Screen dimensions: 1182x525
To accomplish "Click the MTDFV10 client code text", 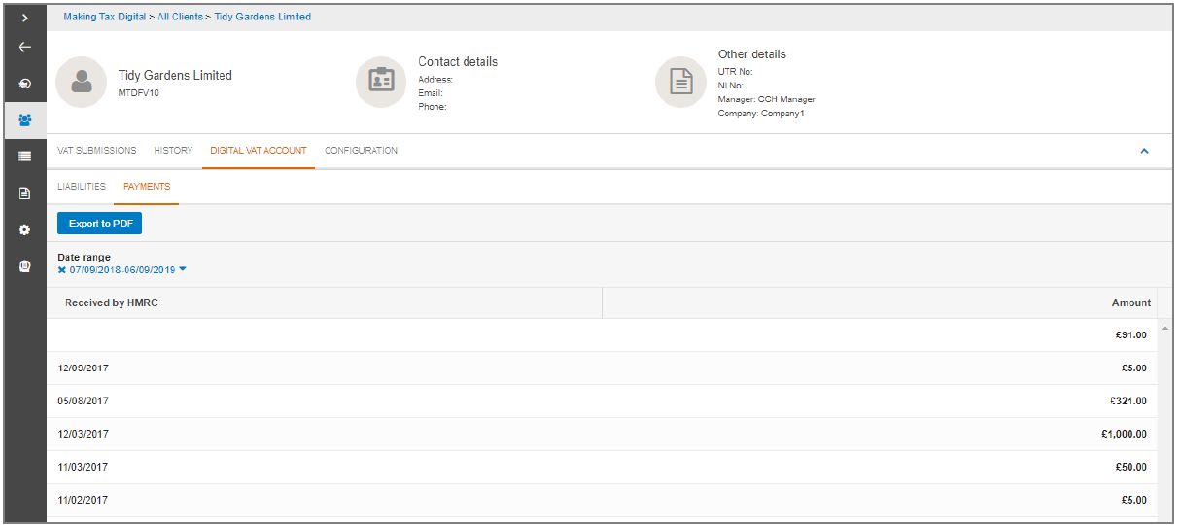I will pos(139,93).
